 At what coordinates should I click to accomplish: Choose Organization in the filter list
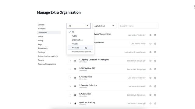80,40
